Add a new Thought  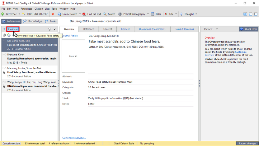tap(187, 14)
